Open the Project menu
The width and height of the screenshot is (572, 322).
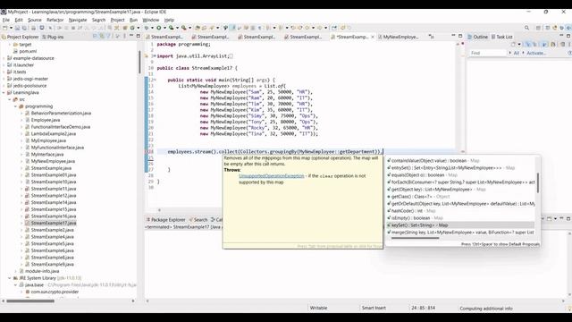pos(117,20)
